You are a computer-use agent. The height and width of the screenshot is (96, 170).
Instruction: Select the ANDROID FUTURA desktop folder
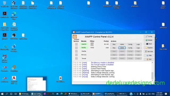117,5
